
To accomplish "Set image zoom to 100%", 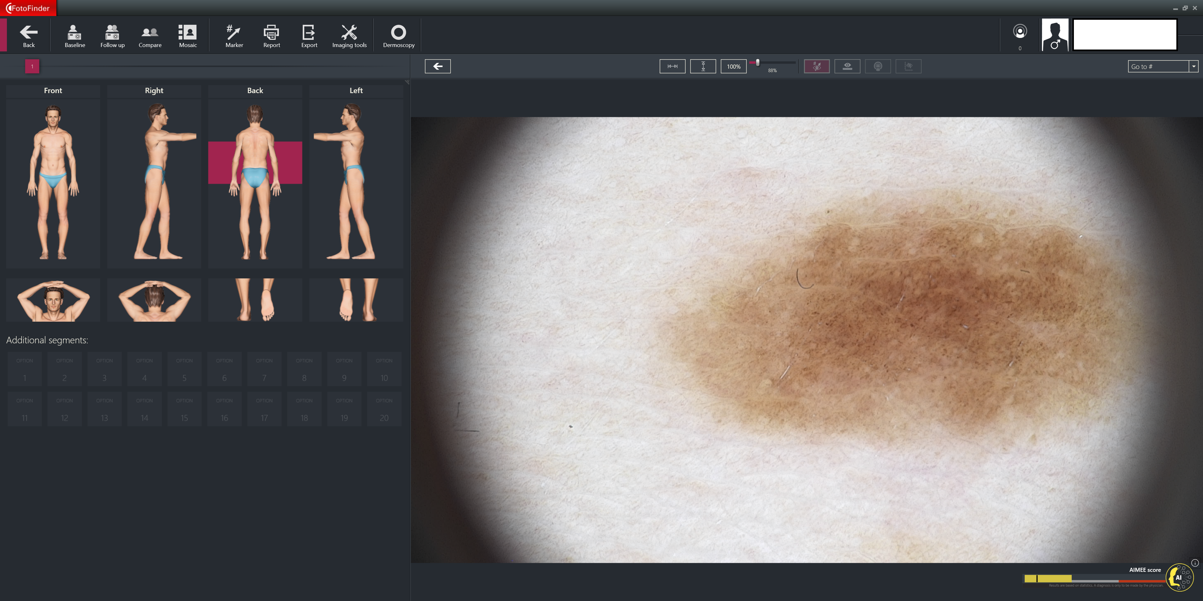I will (733, 66).
